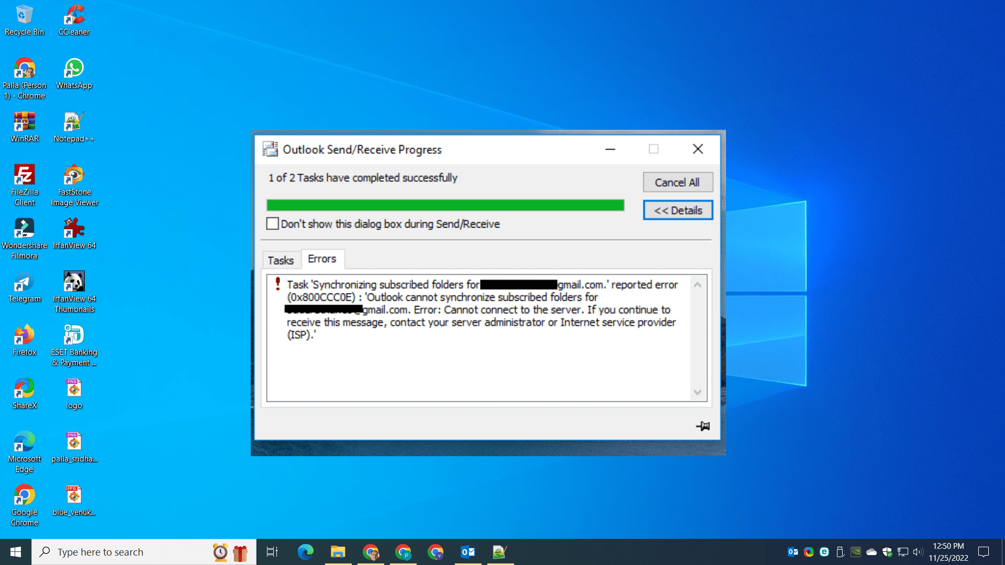
Task: Open CCleaner desktop shortcut
Action: (74, 20)
